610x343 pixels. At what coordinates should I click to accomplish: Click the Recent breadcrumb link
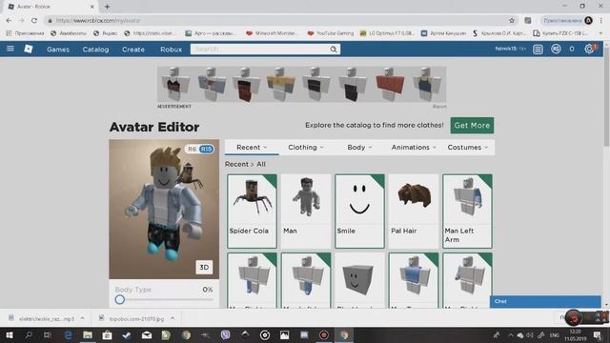pyautogui.click(x=236, y=164)
